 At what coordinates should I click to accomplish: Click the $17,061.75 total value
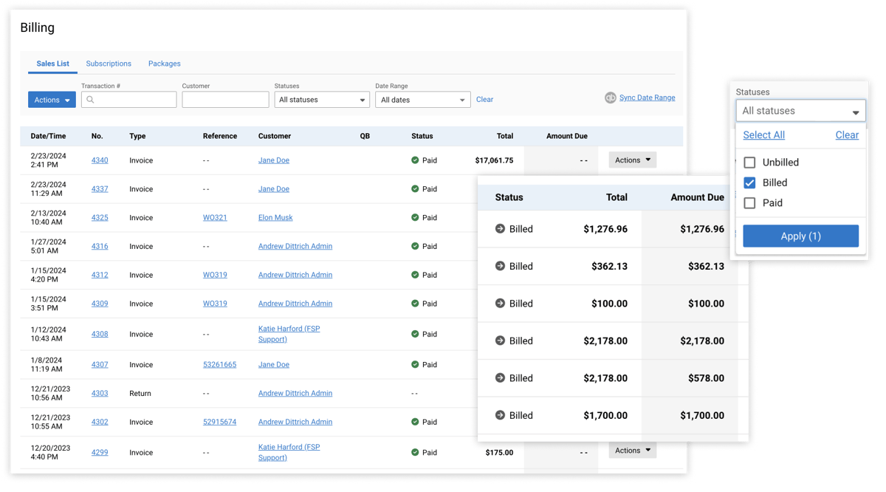pos(494,160)
